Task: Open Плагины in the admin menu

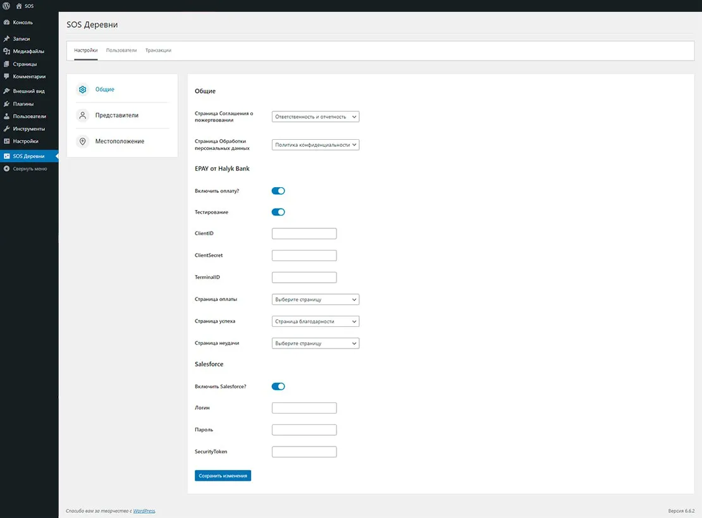Action: tap(23, 104)
